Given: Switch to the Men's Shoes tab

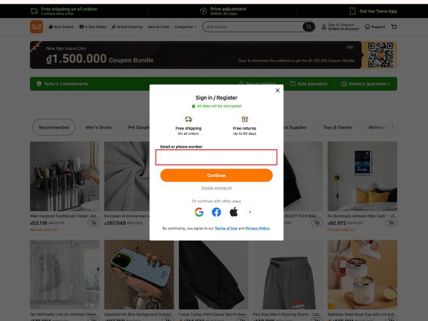Looking at the screenshot, I should pos(98,127).
